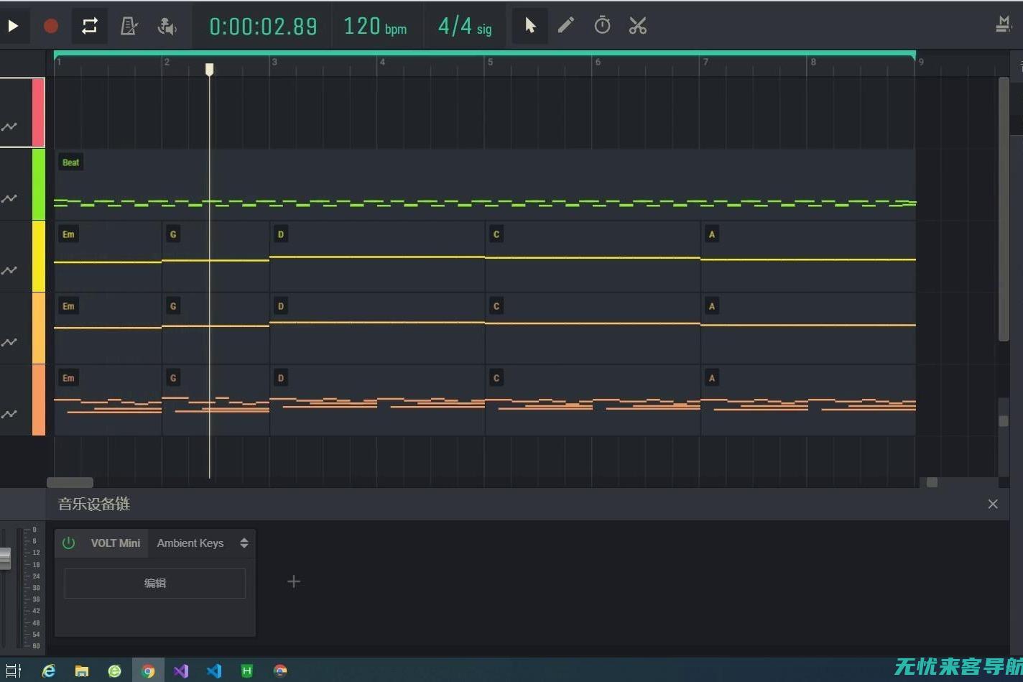Click the preset up/down arrows beside Ambient Keys
The height and width of the screenshot is (682, 1023).
pyautogui.click(x=244, y=543)
